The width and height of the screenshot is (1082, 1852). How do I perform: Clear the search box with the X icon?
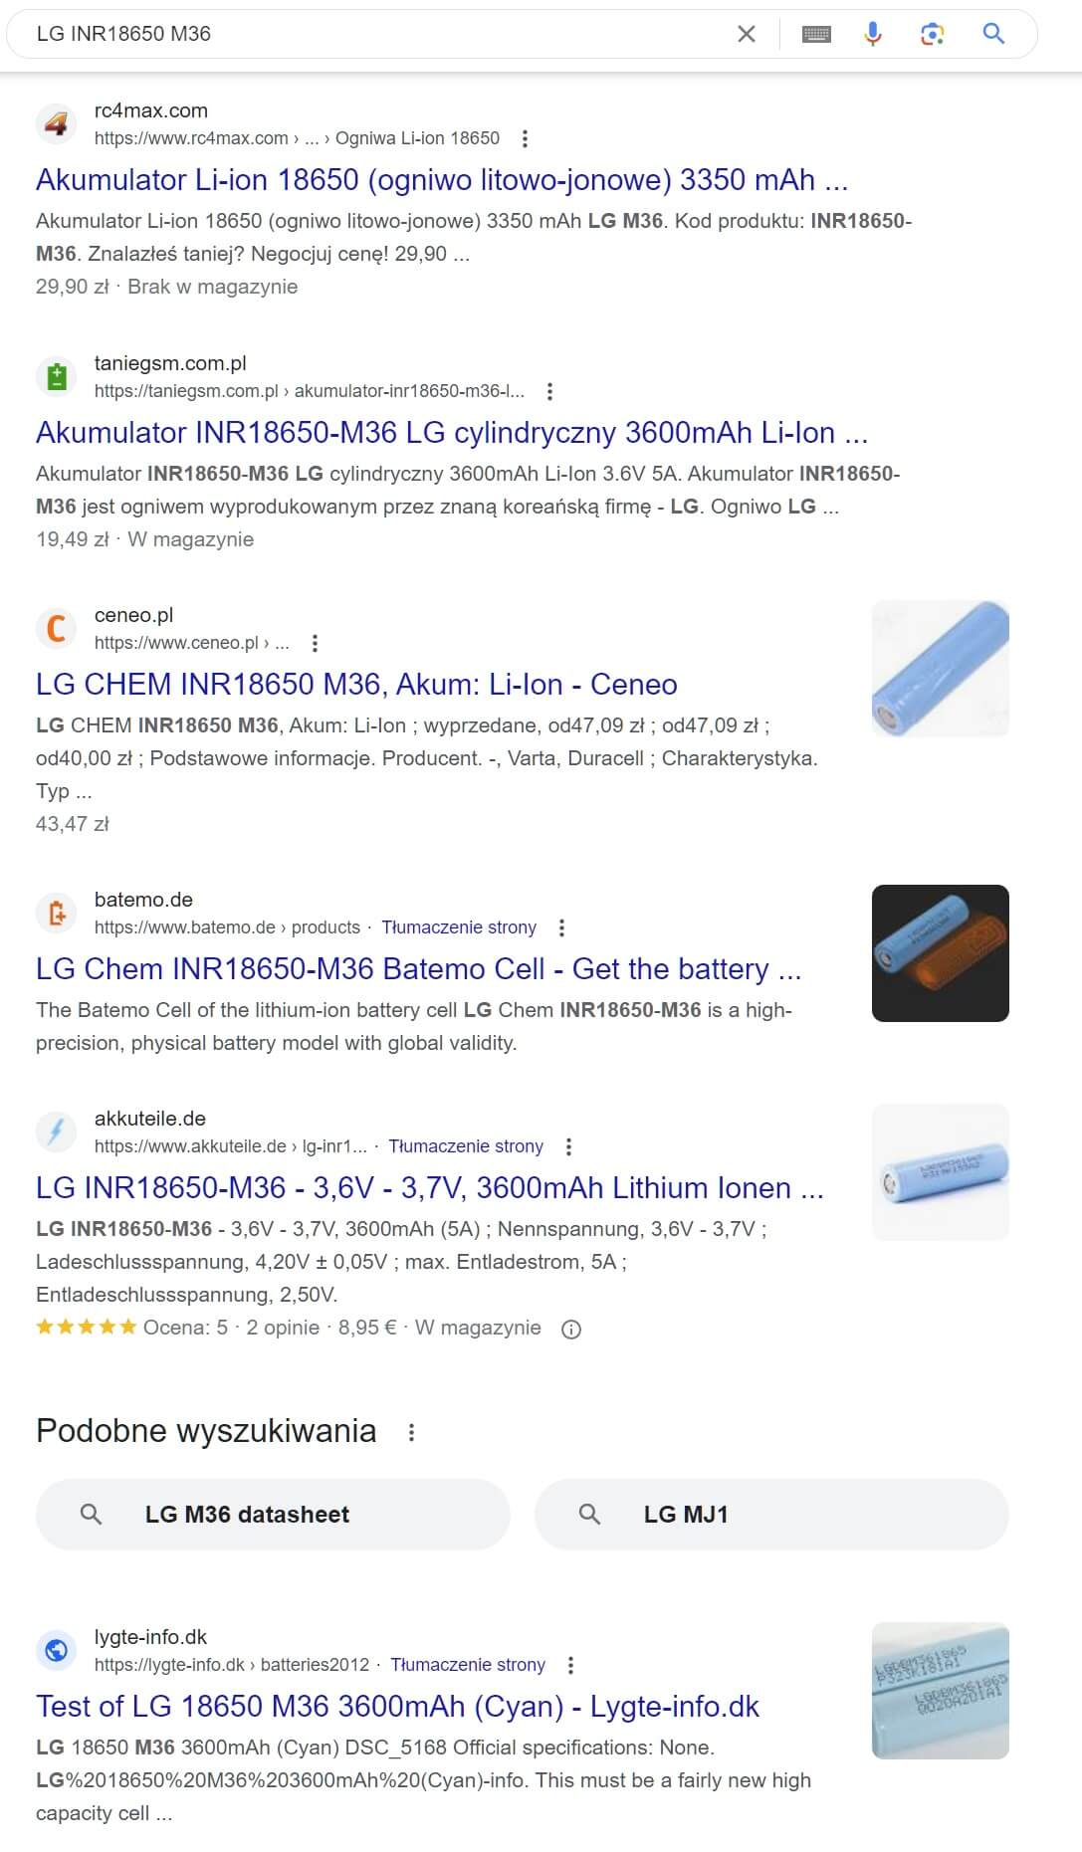click(747, 34)
